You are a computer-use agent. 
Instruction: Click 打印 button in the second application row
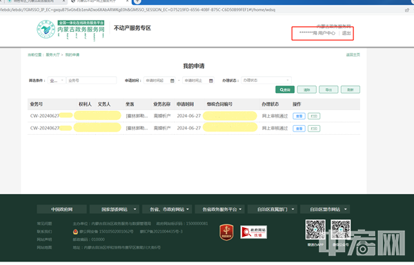click(314, 129)
